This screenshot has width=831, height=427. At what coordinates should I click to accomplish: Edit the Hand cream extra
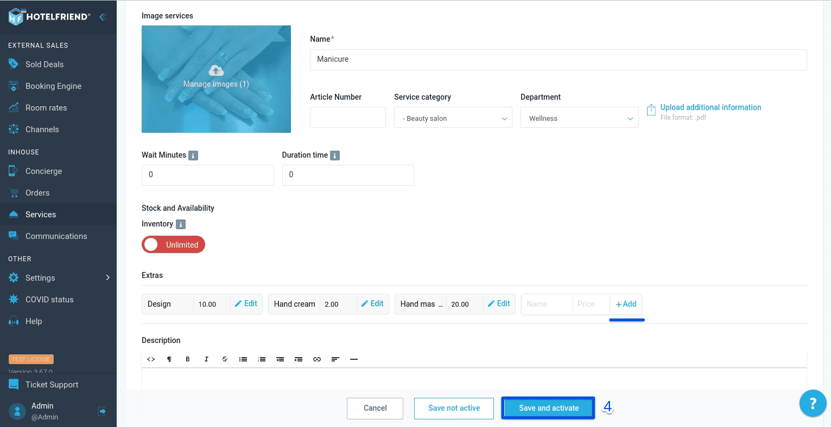coord(372,304)
